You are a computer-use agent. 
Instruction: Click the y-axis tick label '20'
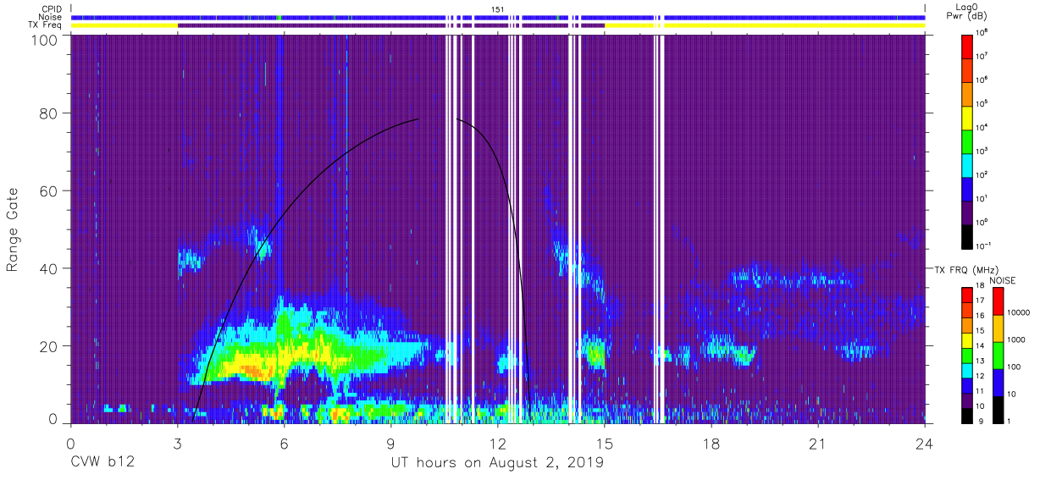tap(48, 346)
